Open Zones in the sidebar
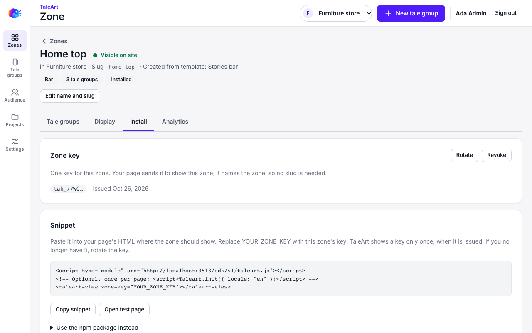Viewport: 532px width, 333px height. pyautogui.click(x=15, y=40)
